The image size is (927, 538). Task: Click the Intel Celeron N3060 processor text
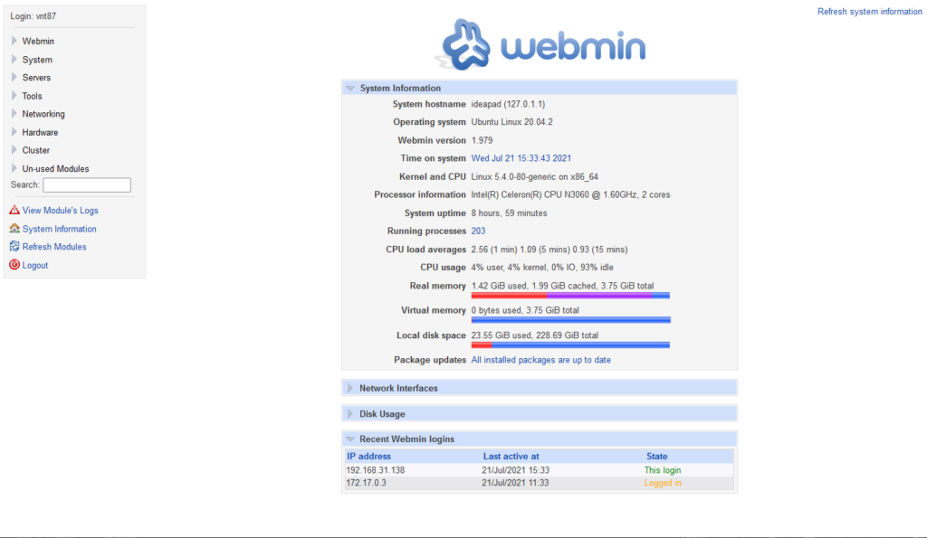click(x=570, y=194)
